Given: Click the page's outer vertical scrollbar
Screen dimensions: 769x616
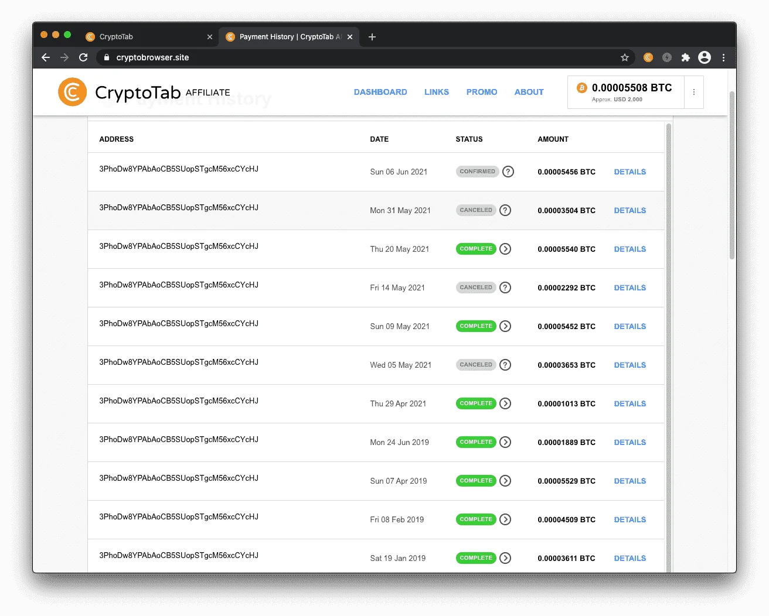Looking at the screenshot, I should coord(732,176).
